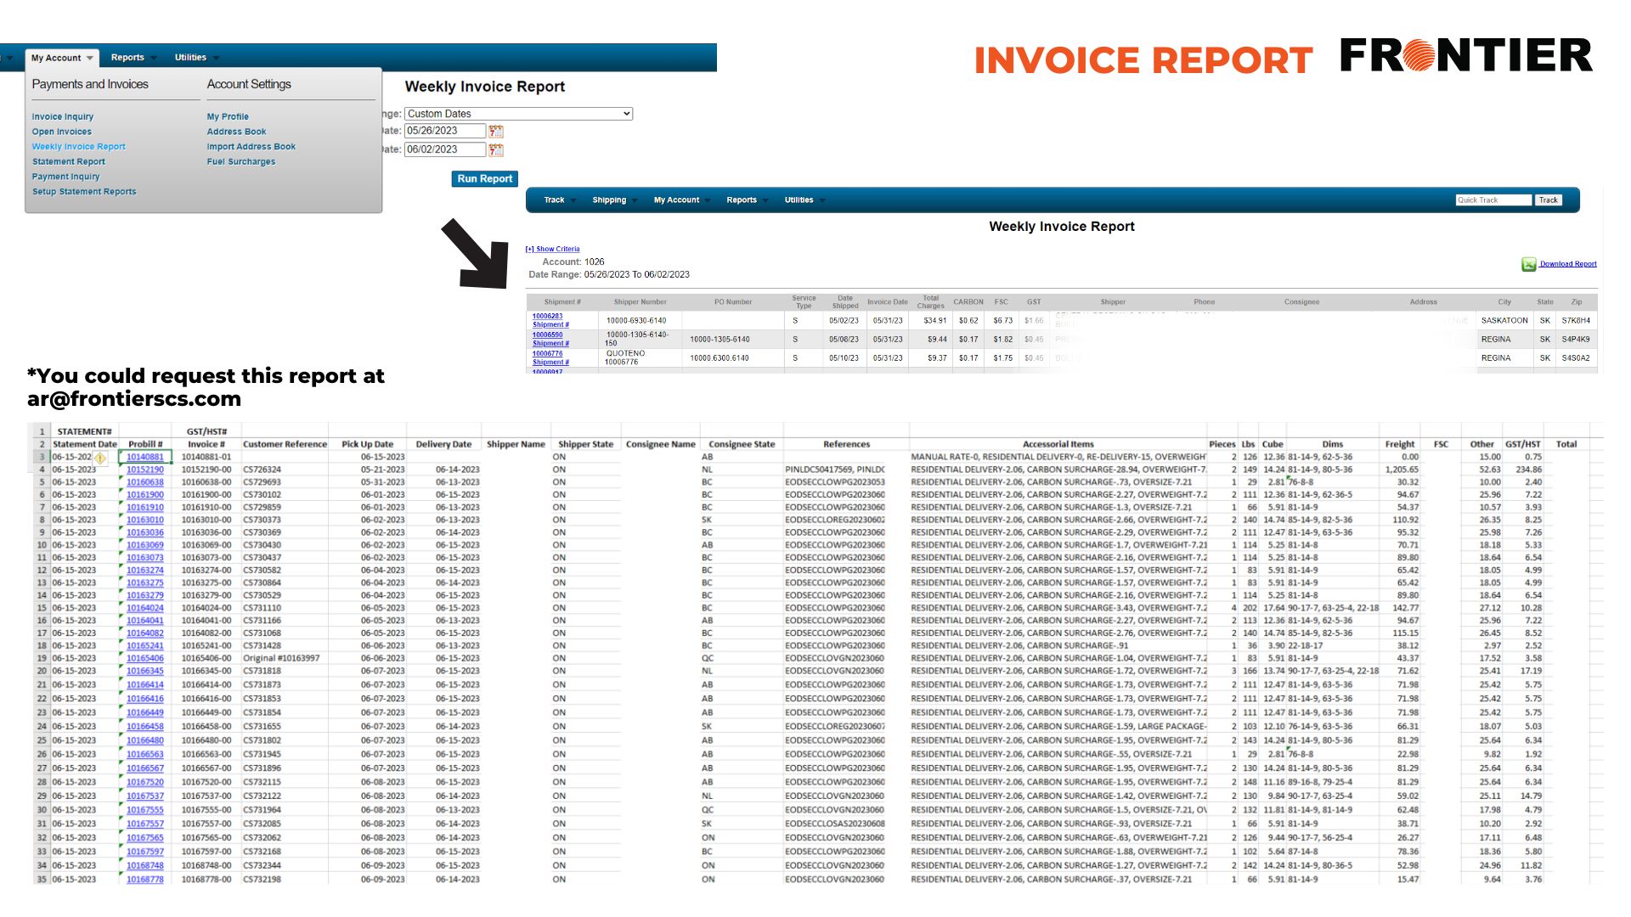1631x917 pixels.
Task: Open Import Address Book link
Action: 251,147
